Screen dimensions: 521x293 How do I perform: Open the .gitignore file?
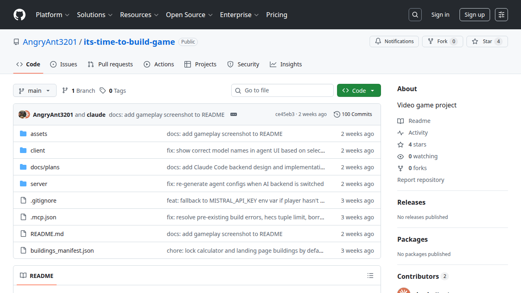click(44, 201)
